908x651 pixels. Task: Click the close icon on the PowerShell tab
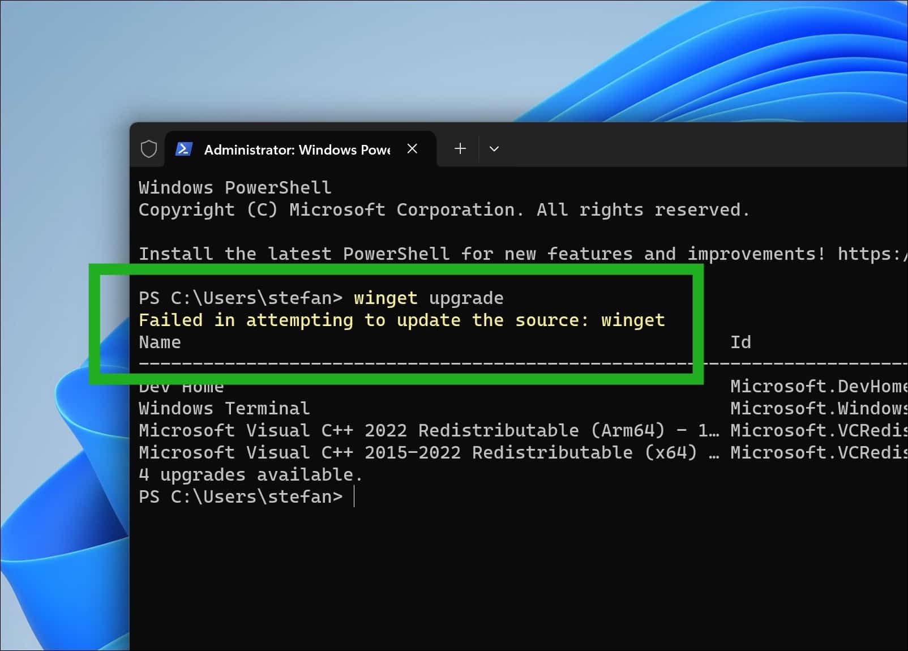click(412, 149)
